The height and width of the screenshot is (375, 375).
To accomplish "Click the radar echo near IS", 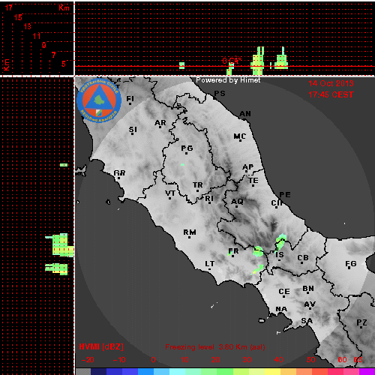I will click(x=280, y=242).
